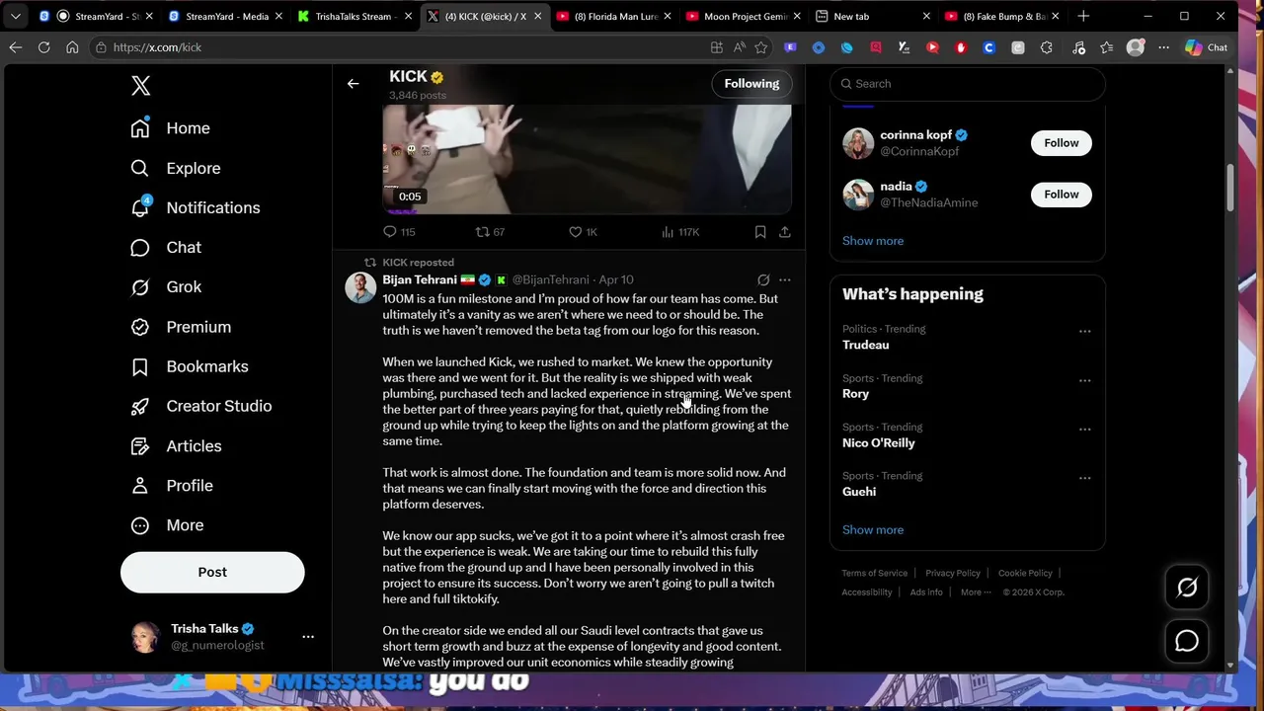Click in the X Search field
Viewport: 1264px width, 711px height.
[968, 84]
